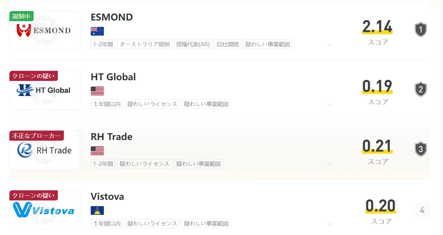
Task: Click the rank 2 shield badge
Action: (420, 89)
